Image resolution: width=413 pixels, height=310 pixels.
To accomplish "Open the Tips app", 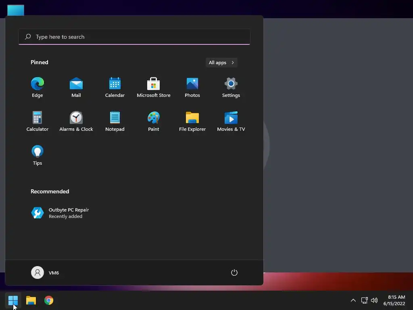I will pos(38,155).
